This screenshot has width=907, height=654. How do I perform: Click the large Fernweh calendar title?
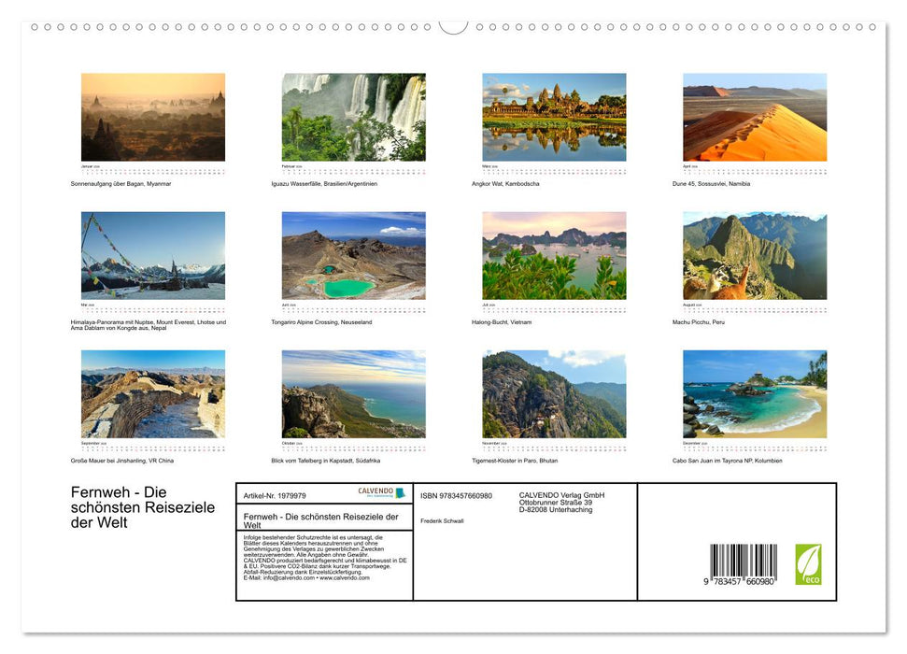143,507
